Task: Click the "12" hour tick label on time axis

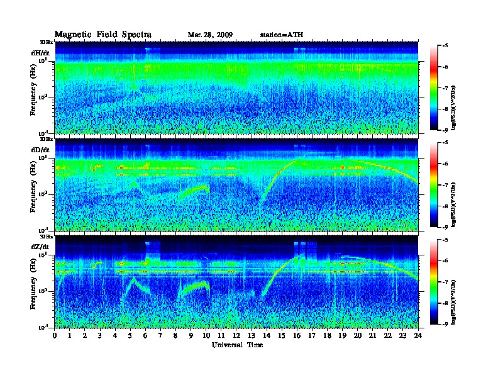Action: point(236,335)
